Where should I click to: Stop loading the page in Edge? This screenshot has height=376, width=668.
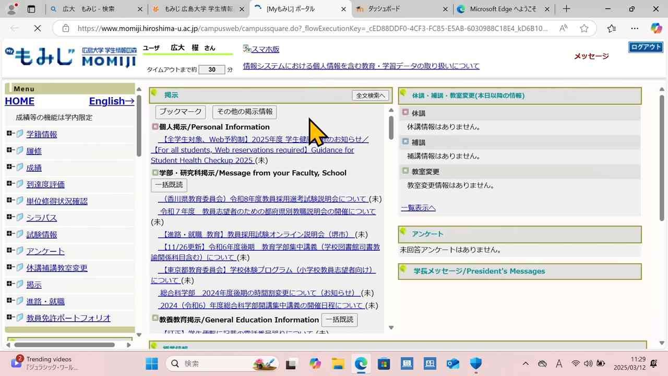37,28
